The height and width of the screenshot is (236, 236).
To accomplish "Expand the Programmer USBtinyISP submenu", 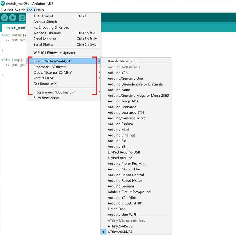I will [63, 92].
